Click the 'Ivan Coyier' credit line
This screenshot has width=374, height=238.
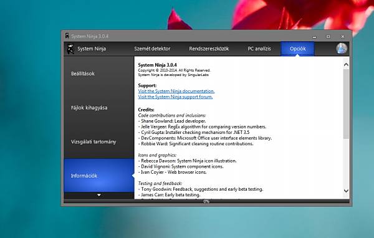(x=172, y=172)
